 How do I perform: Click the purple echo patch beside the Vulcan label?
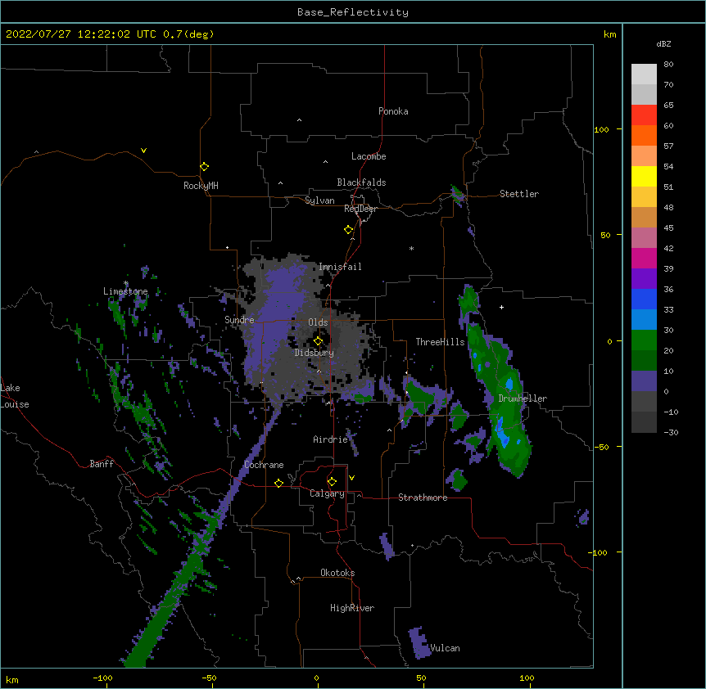419,643
